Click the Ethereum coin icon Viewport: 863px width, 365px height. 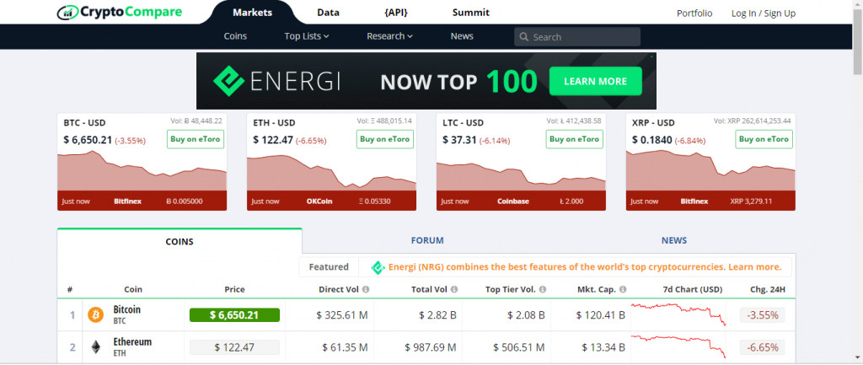pos(96,347)
